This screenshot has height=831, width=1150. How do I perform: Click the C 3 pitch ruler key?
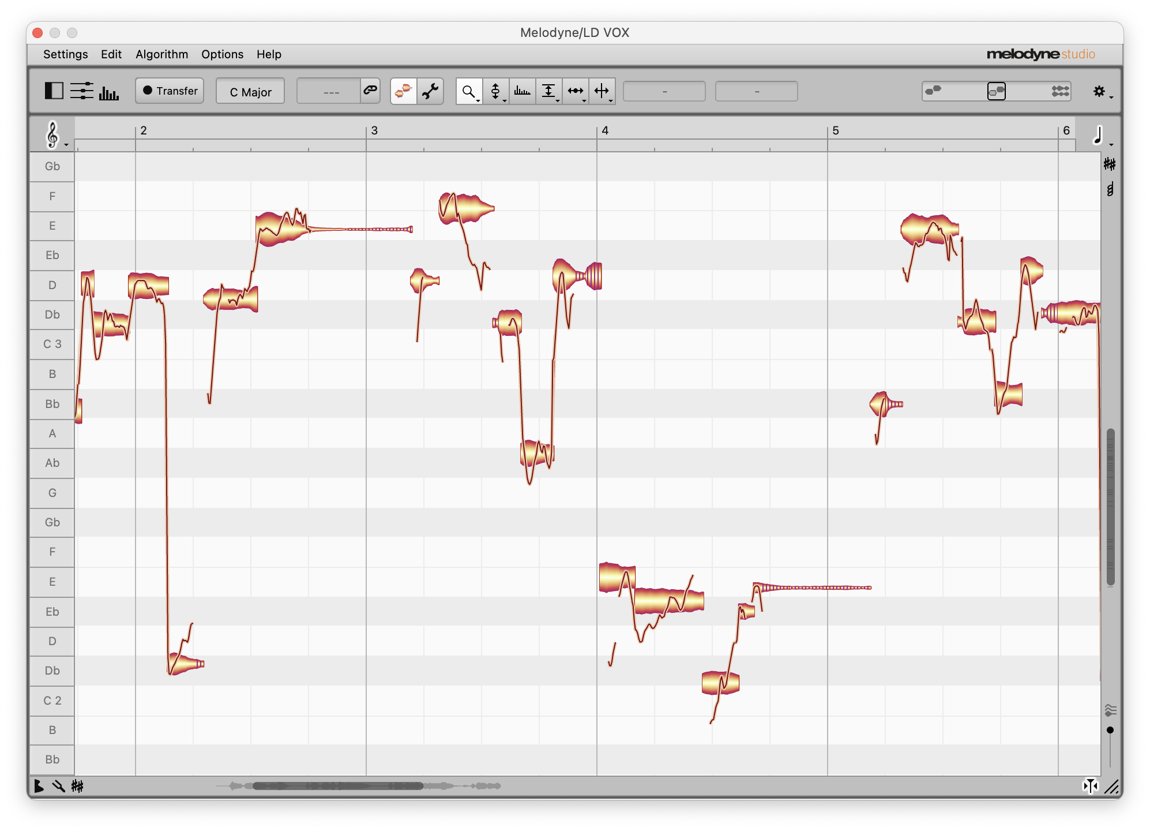coord(52,345)
